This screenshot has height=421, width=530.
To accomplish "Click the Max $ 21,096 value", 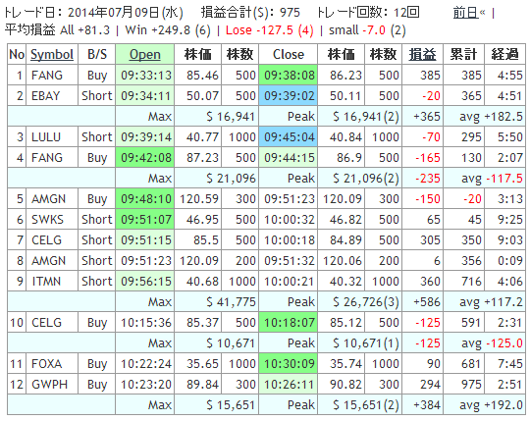I will tap(231, 178).
